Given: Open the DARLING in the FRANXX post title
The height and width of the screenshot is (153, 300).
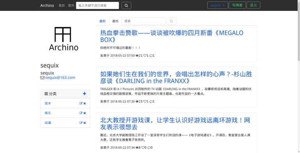Looking at the screenshot, I should coord(176,78).
